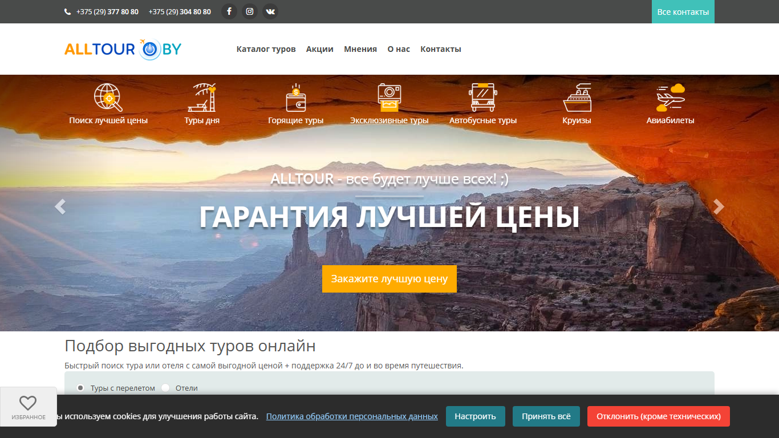This screenshot has width=779, height=438.
Task: Click Круизы label
Action: [577, 120]
